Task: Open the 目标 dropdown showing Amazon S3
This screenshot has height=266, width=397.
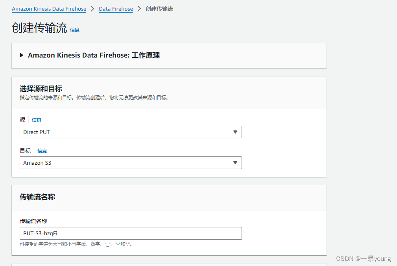Action: (x=131, y=163)
